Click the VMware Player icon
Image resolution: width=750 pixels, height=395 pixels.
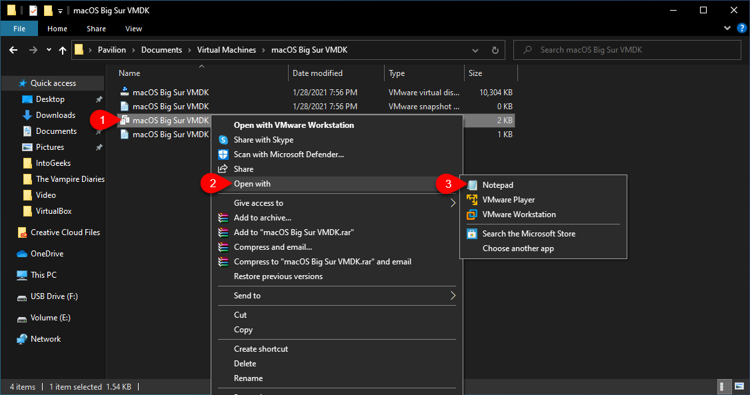click(x=472, y=200)
